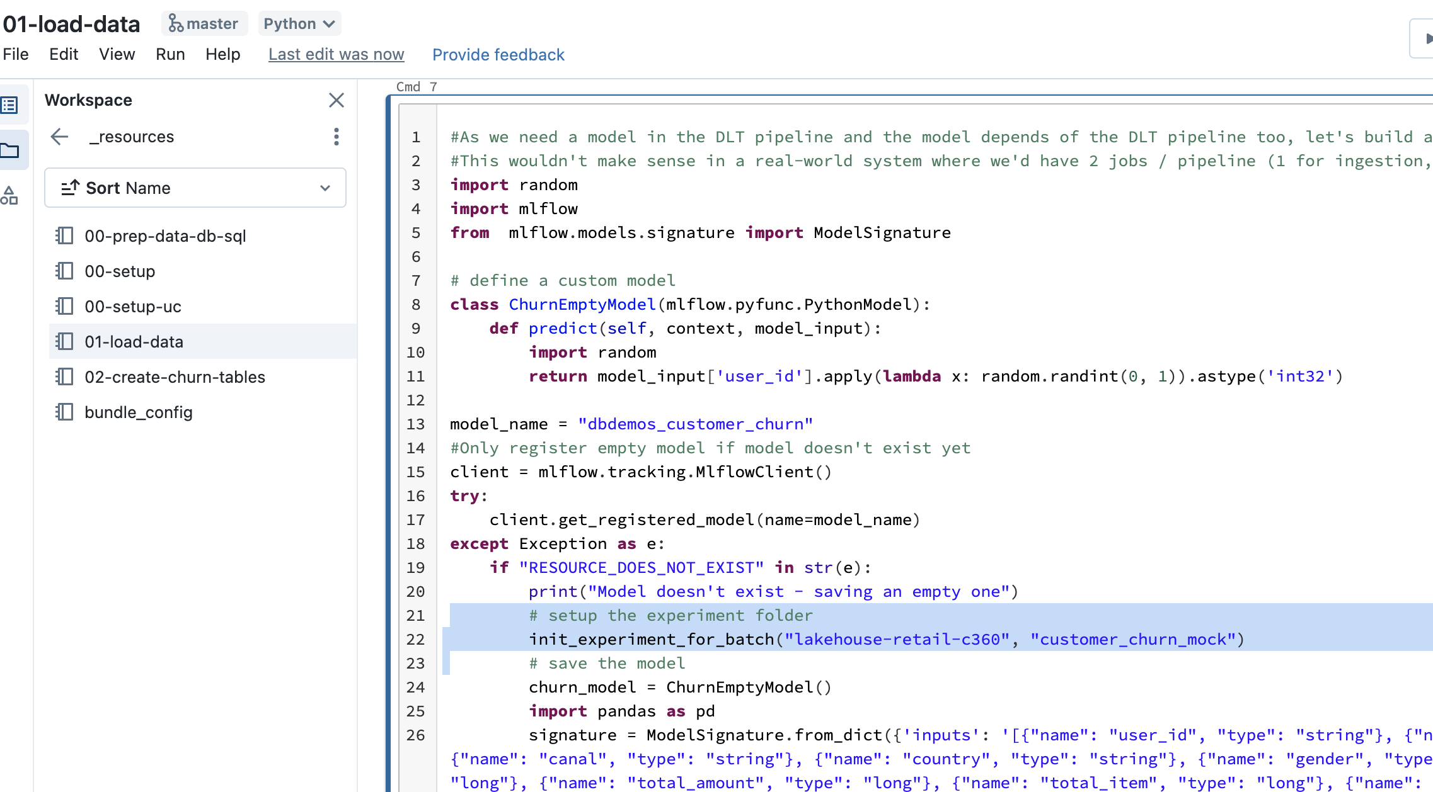
Task: Click the run button at top right
Action: coord(1422,38)
